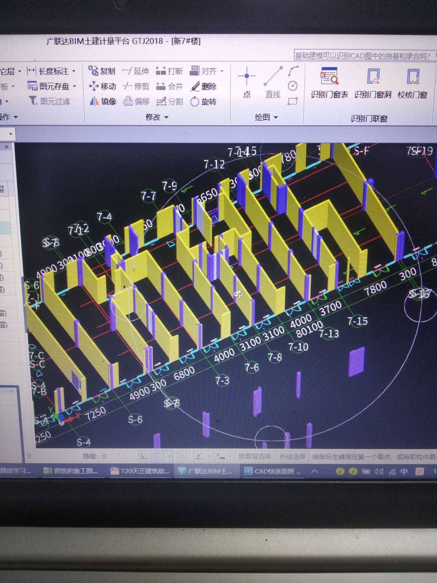437x583 pixels.
Task: Open the 长度标注 dropdown arrow
Action: pos(74,71)
